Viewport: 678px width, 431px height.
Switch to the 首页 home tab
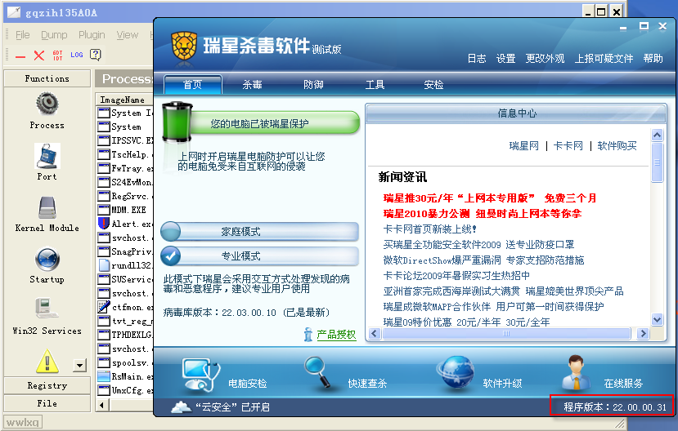193,85
